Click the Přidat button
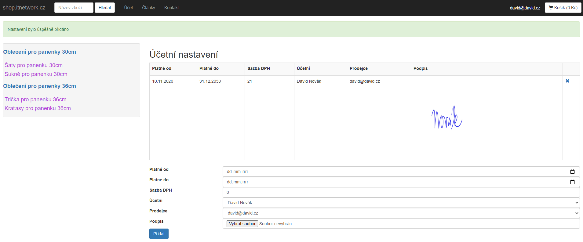 [159, 234]
